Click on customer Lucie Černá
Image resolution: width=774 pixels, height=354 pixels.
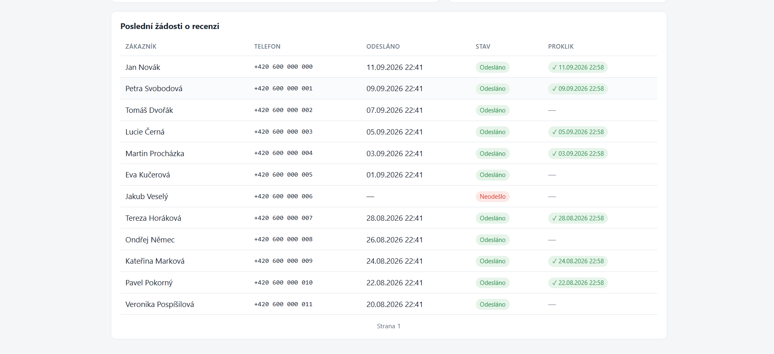tap(145, 132)
